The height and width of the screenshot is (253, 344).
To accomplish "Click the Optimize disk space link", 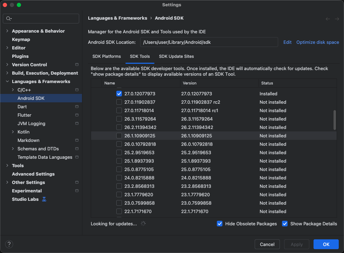I will pos(317,42).
